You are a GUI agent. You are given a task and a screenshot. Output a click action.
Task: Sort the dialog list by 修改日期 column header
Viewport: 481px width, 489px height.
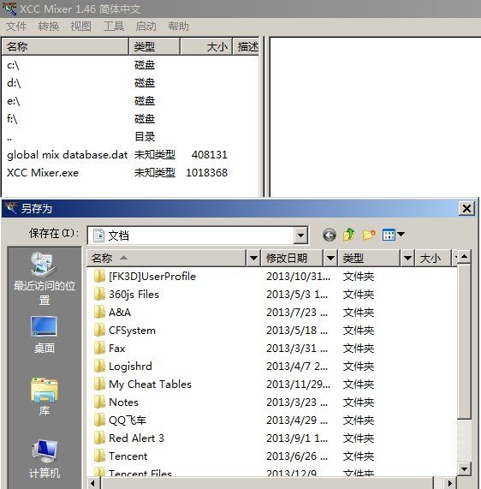[292, 258]
